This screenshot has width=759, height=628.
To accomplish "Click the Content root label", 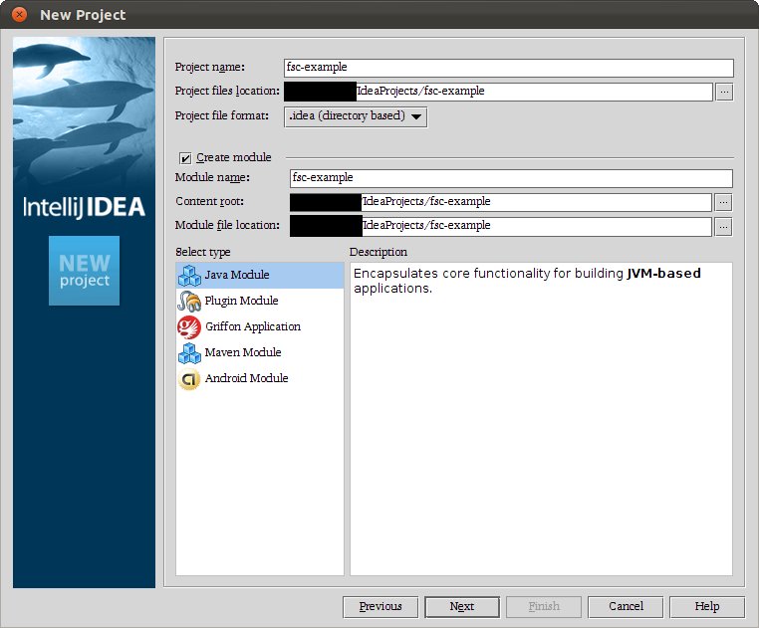I will [x=209, y=201].
